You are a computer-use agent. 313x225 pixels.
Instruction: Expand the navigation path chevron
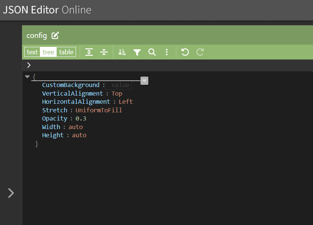click(29, 65)
